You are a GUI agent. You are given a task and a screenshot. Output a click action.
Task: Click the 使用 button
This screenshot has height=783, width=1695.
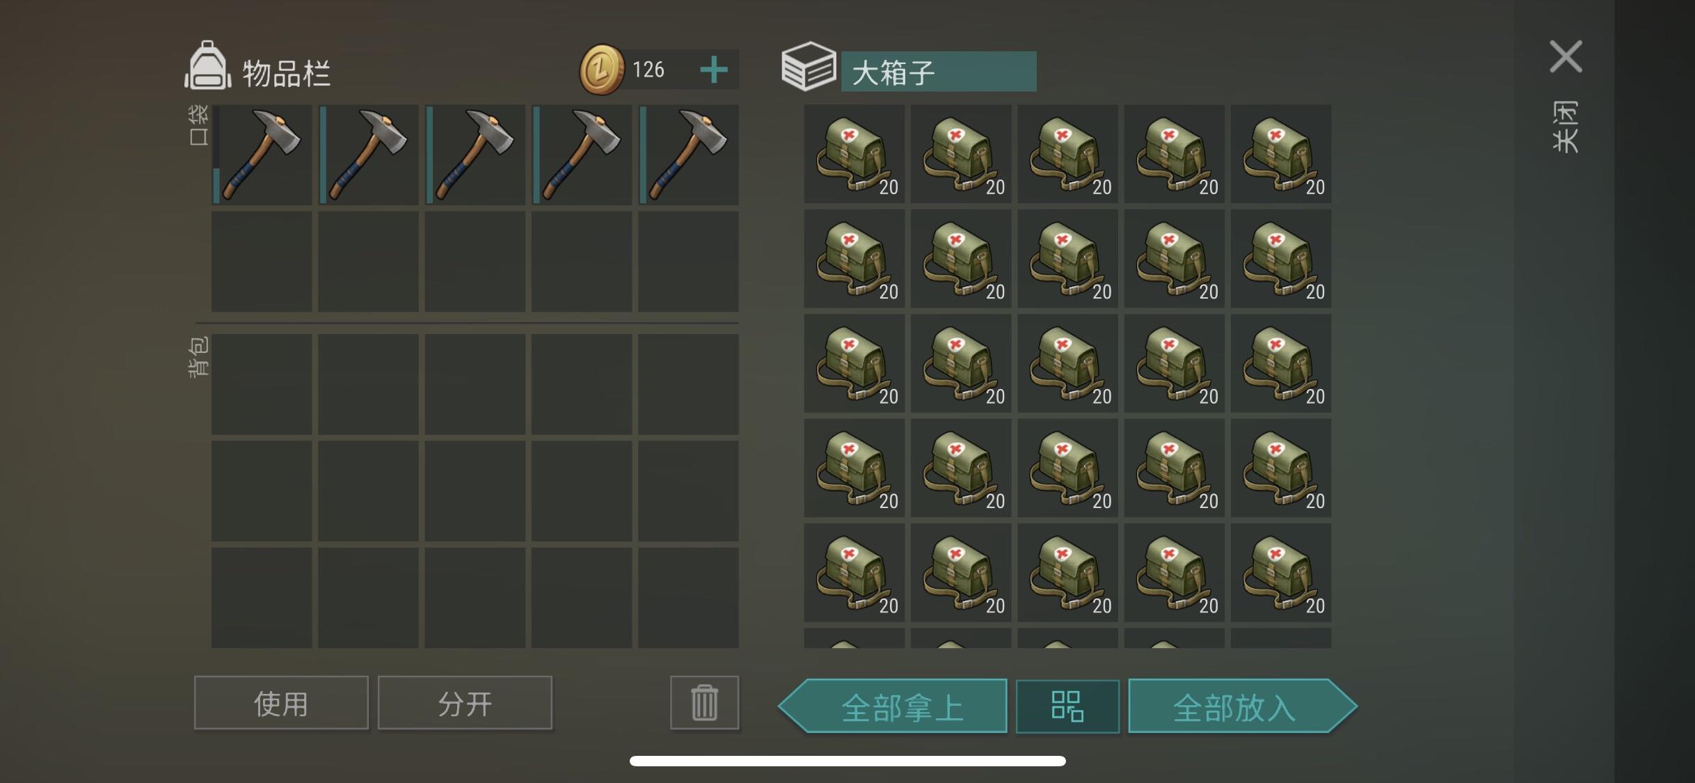(281, 703)
